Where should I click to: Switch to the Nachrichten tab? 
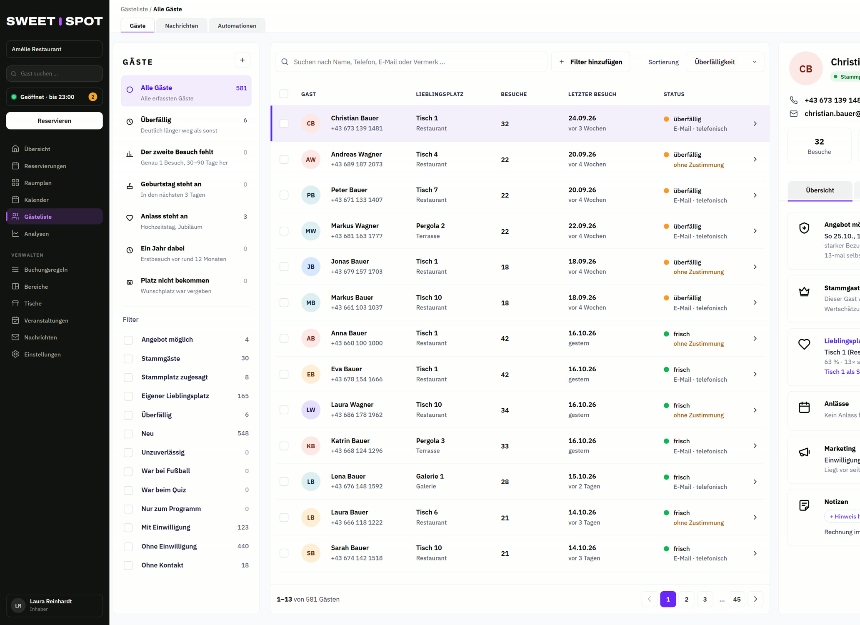click(182, 26)
